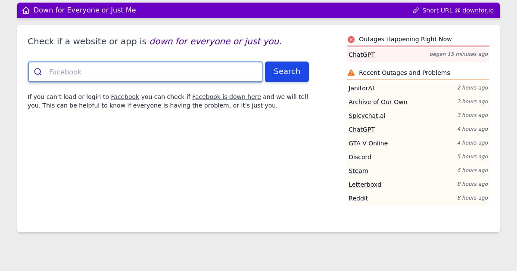Click '6 hours ago' beside Steam
The image size is (517, 271).
(x=473, y=170)
